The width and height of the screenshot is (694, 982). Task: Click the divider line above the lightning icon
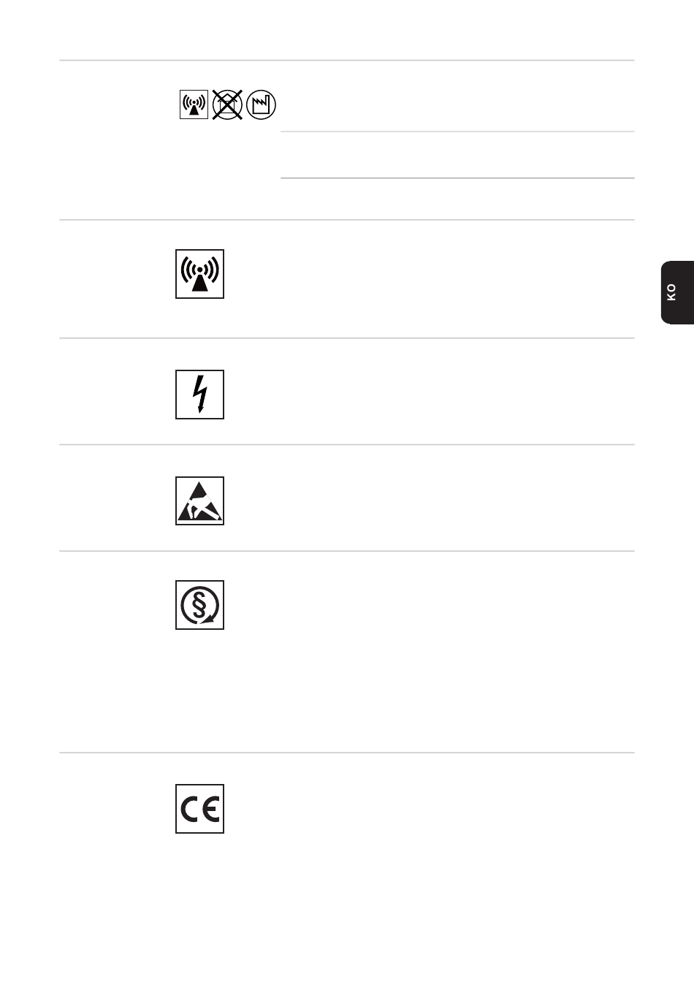(x=346, y=338)
